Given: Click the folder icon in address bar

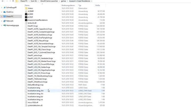Looking at the screenshot, I should (x=17, y=1).
